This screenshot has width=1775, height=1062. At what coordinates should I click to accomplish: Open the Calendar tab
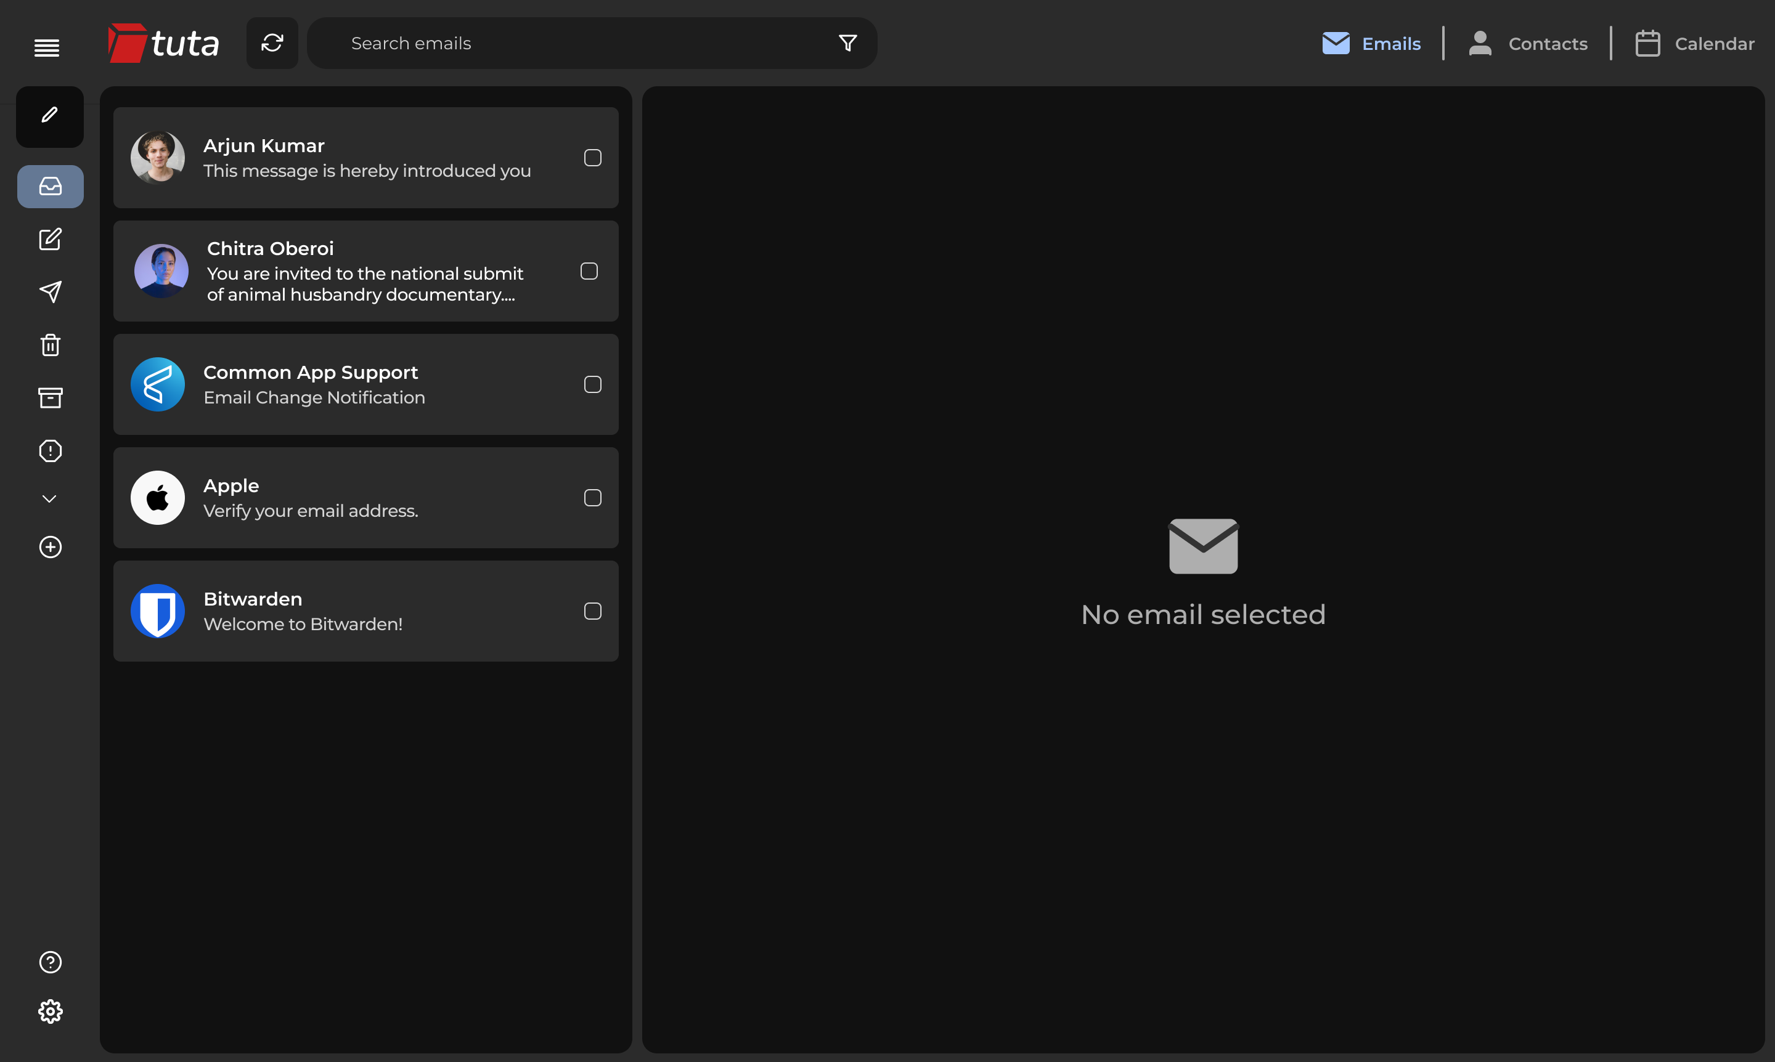point(1694,43)
